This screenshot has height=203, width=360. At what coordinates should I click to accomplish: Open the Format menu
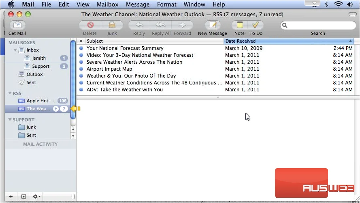point(167,4)
